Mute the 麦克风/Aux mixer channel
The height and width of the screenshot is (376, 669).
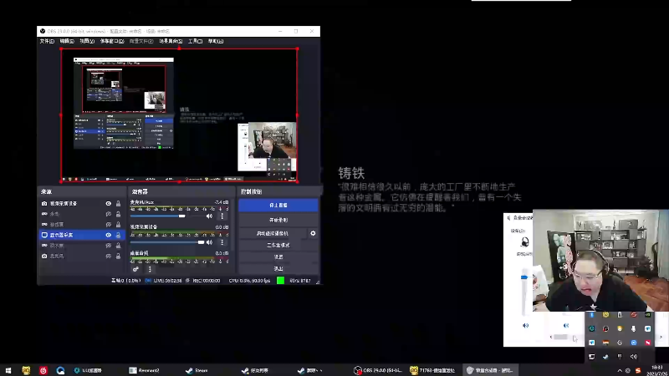coord(209,216)
